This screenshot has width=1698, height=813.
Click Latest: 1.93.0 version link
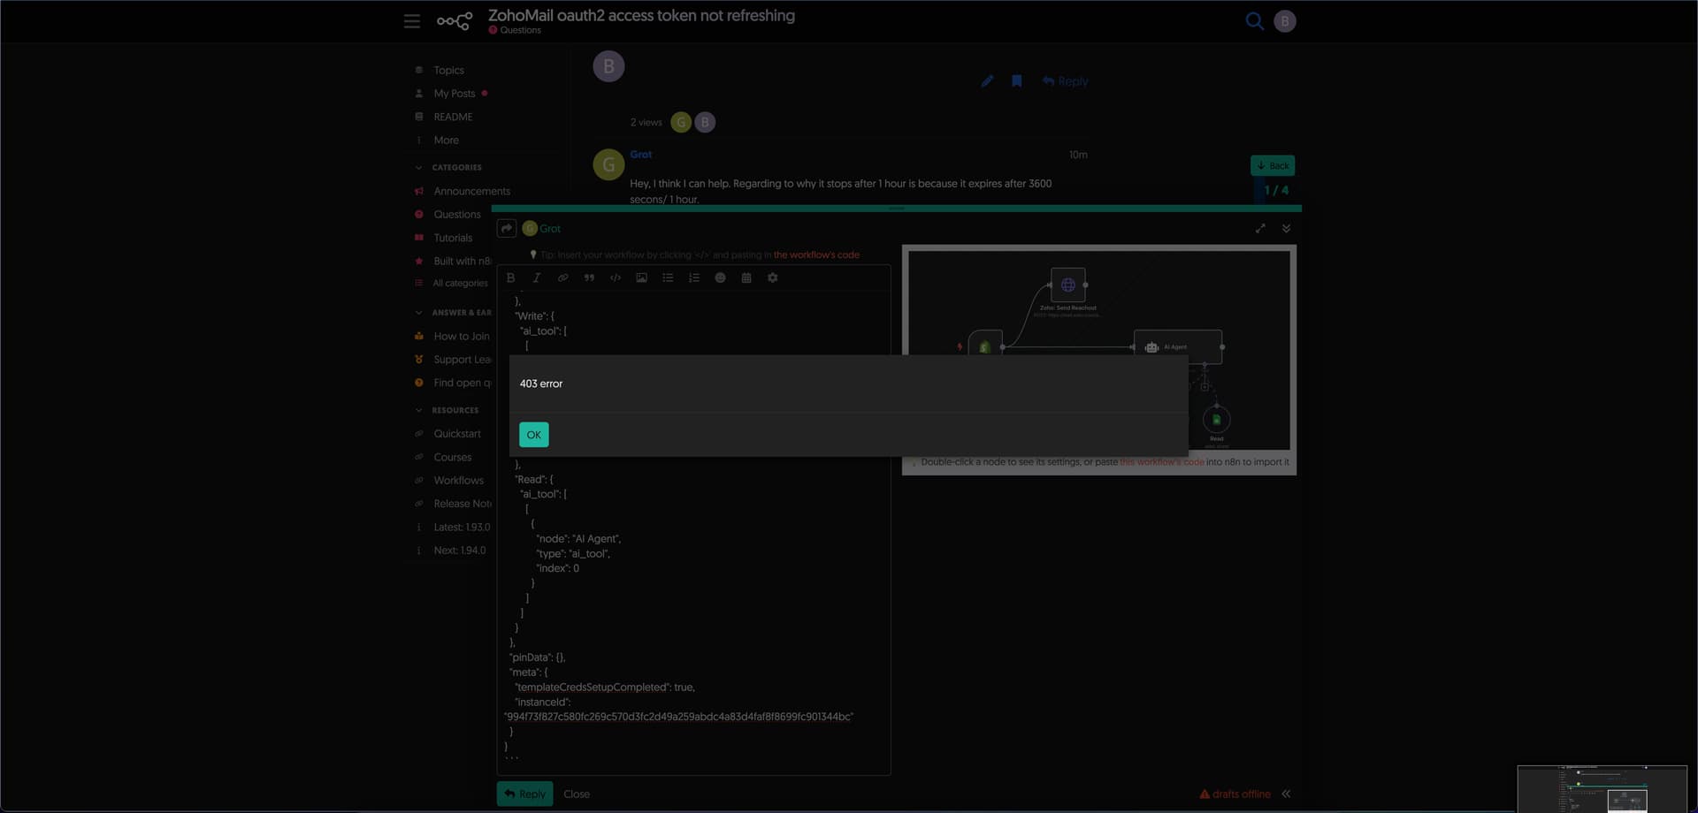(x=462, y=528)
